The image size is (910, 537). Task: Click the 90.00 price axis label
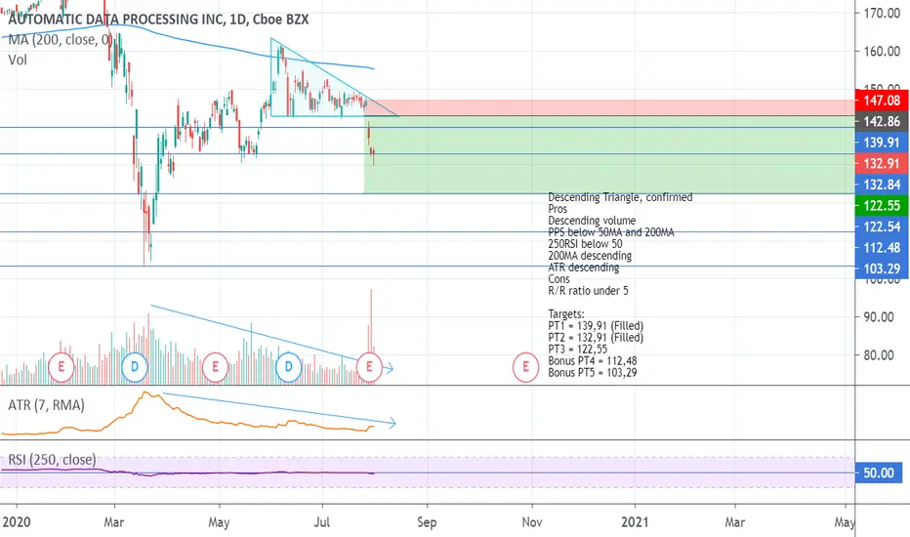pyautogui.click(x=878, y=317)
